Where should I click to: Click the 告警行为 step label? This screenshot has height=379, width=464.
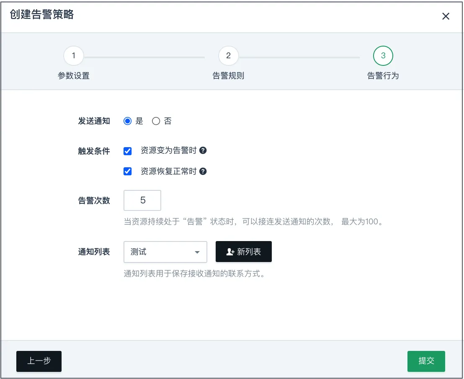coord(383,76)
